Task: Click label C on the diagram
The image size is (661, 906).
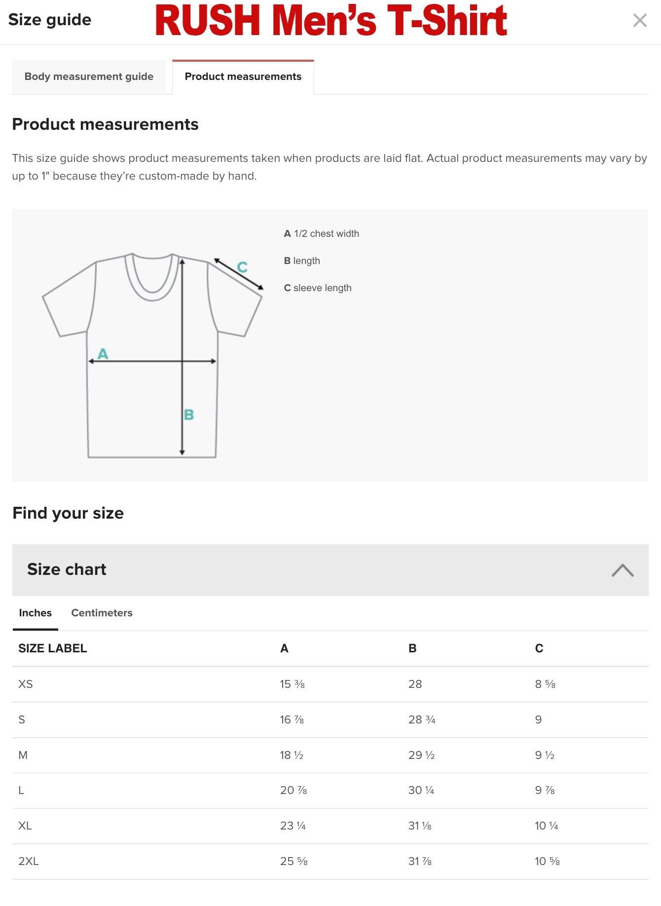Action: [242, 267]
